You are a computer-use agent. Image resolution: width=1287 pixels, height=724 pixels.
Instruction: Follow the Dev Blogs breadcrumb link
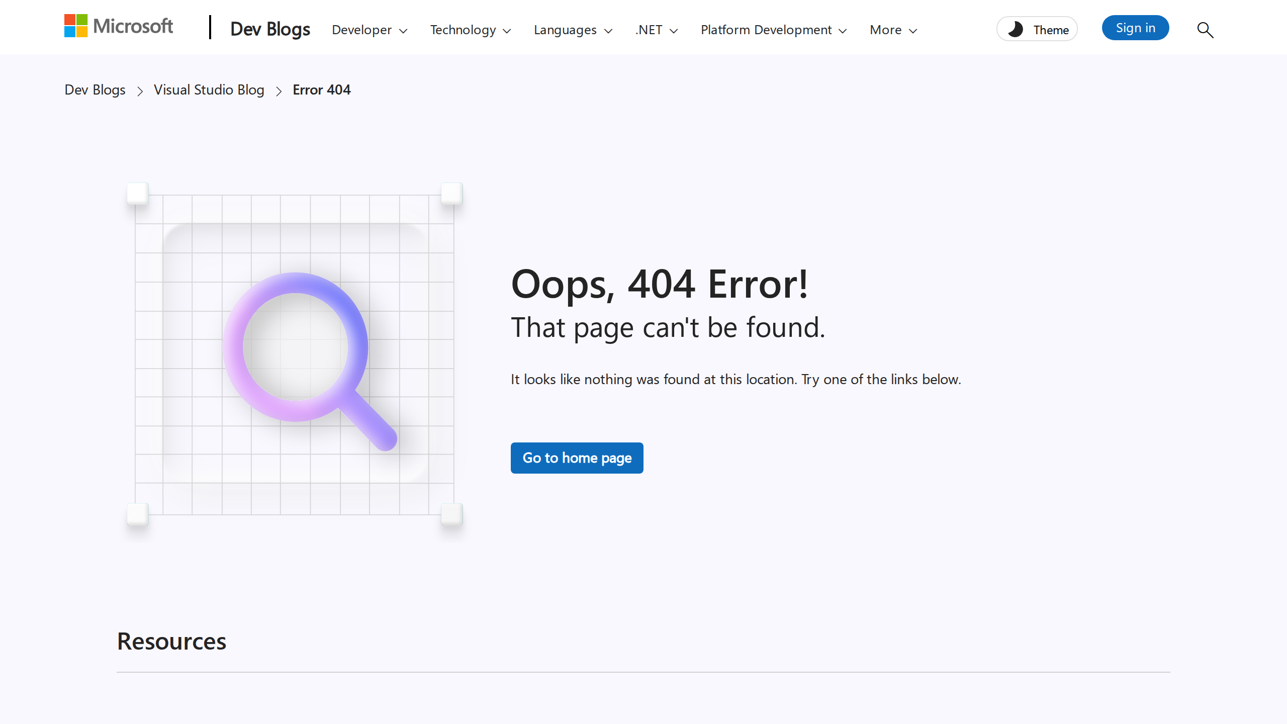tap(95, 90)
